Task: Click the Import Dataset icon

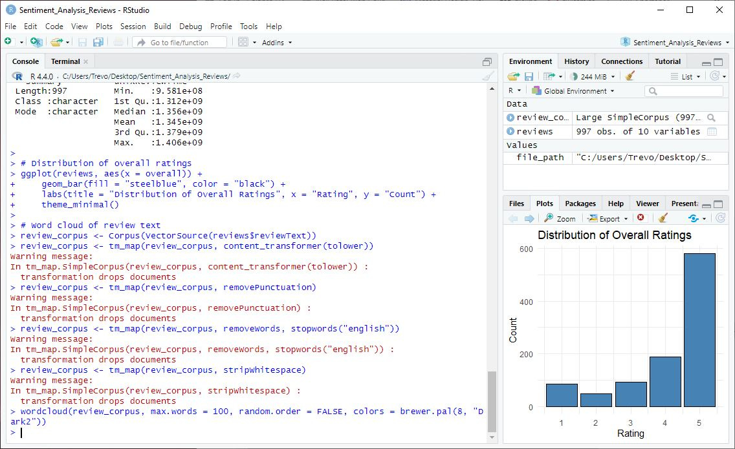Action: (549, 76)
